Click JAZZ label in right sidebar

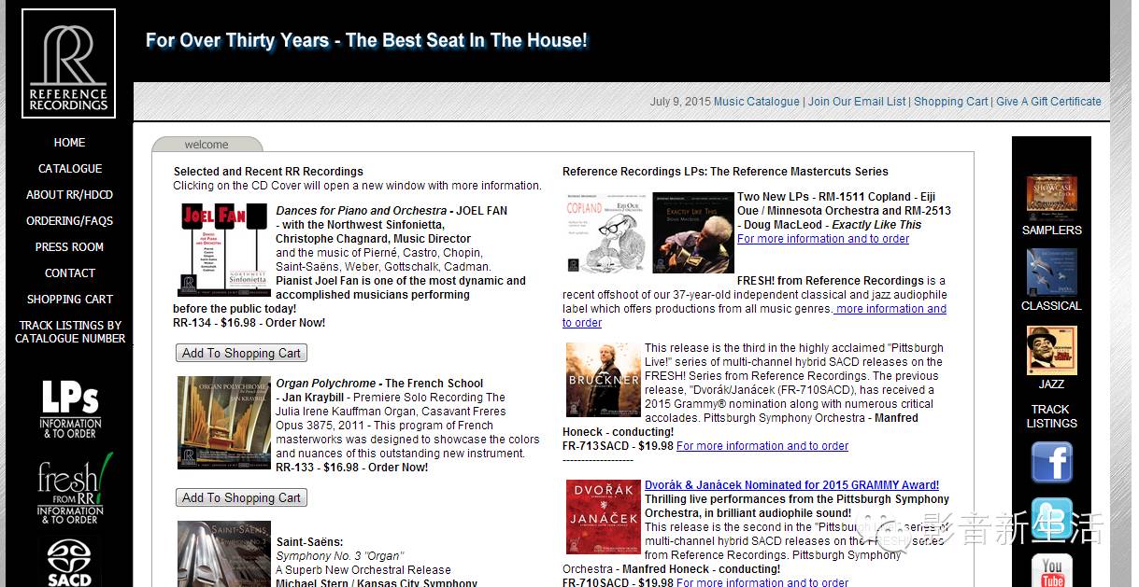click(1051, 384)
